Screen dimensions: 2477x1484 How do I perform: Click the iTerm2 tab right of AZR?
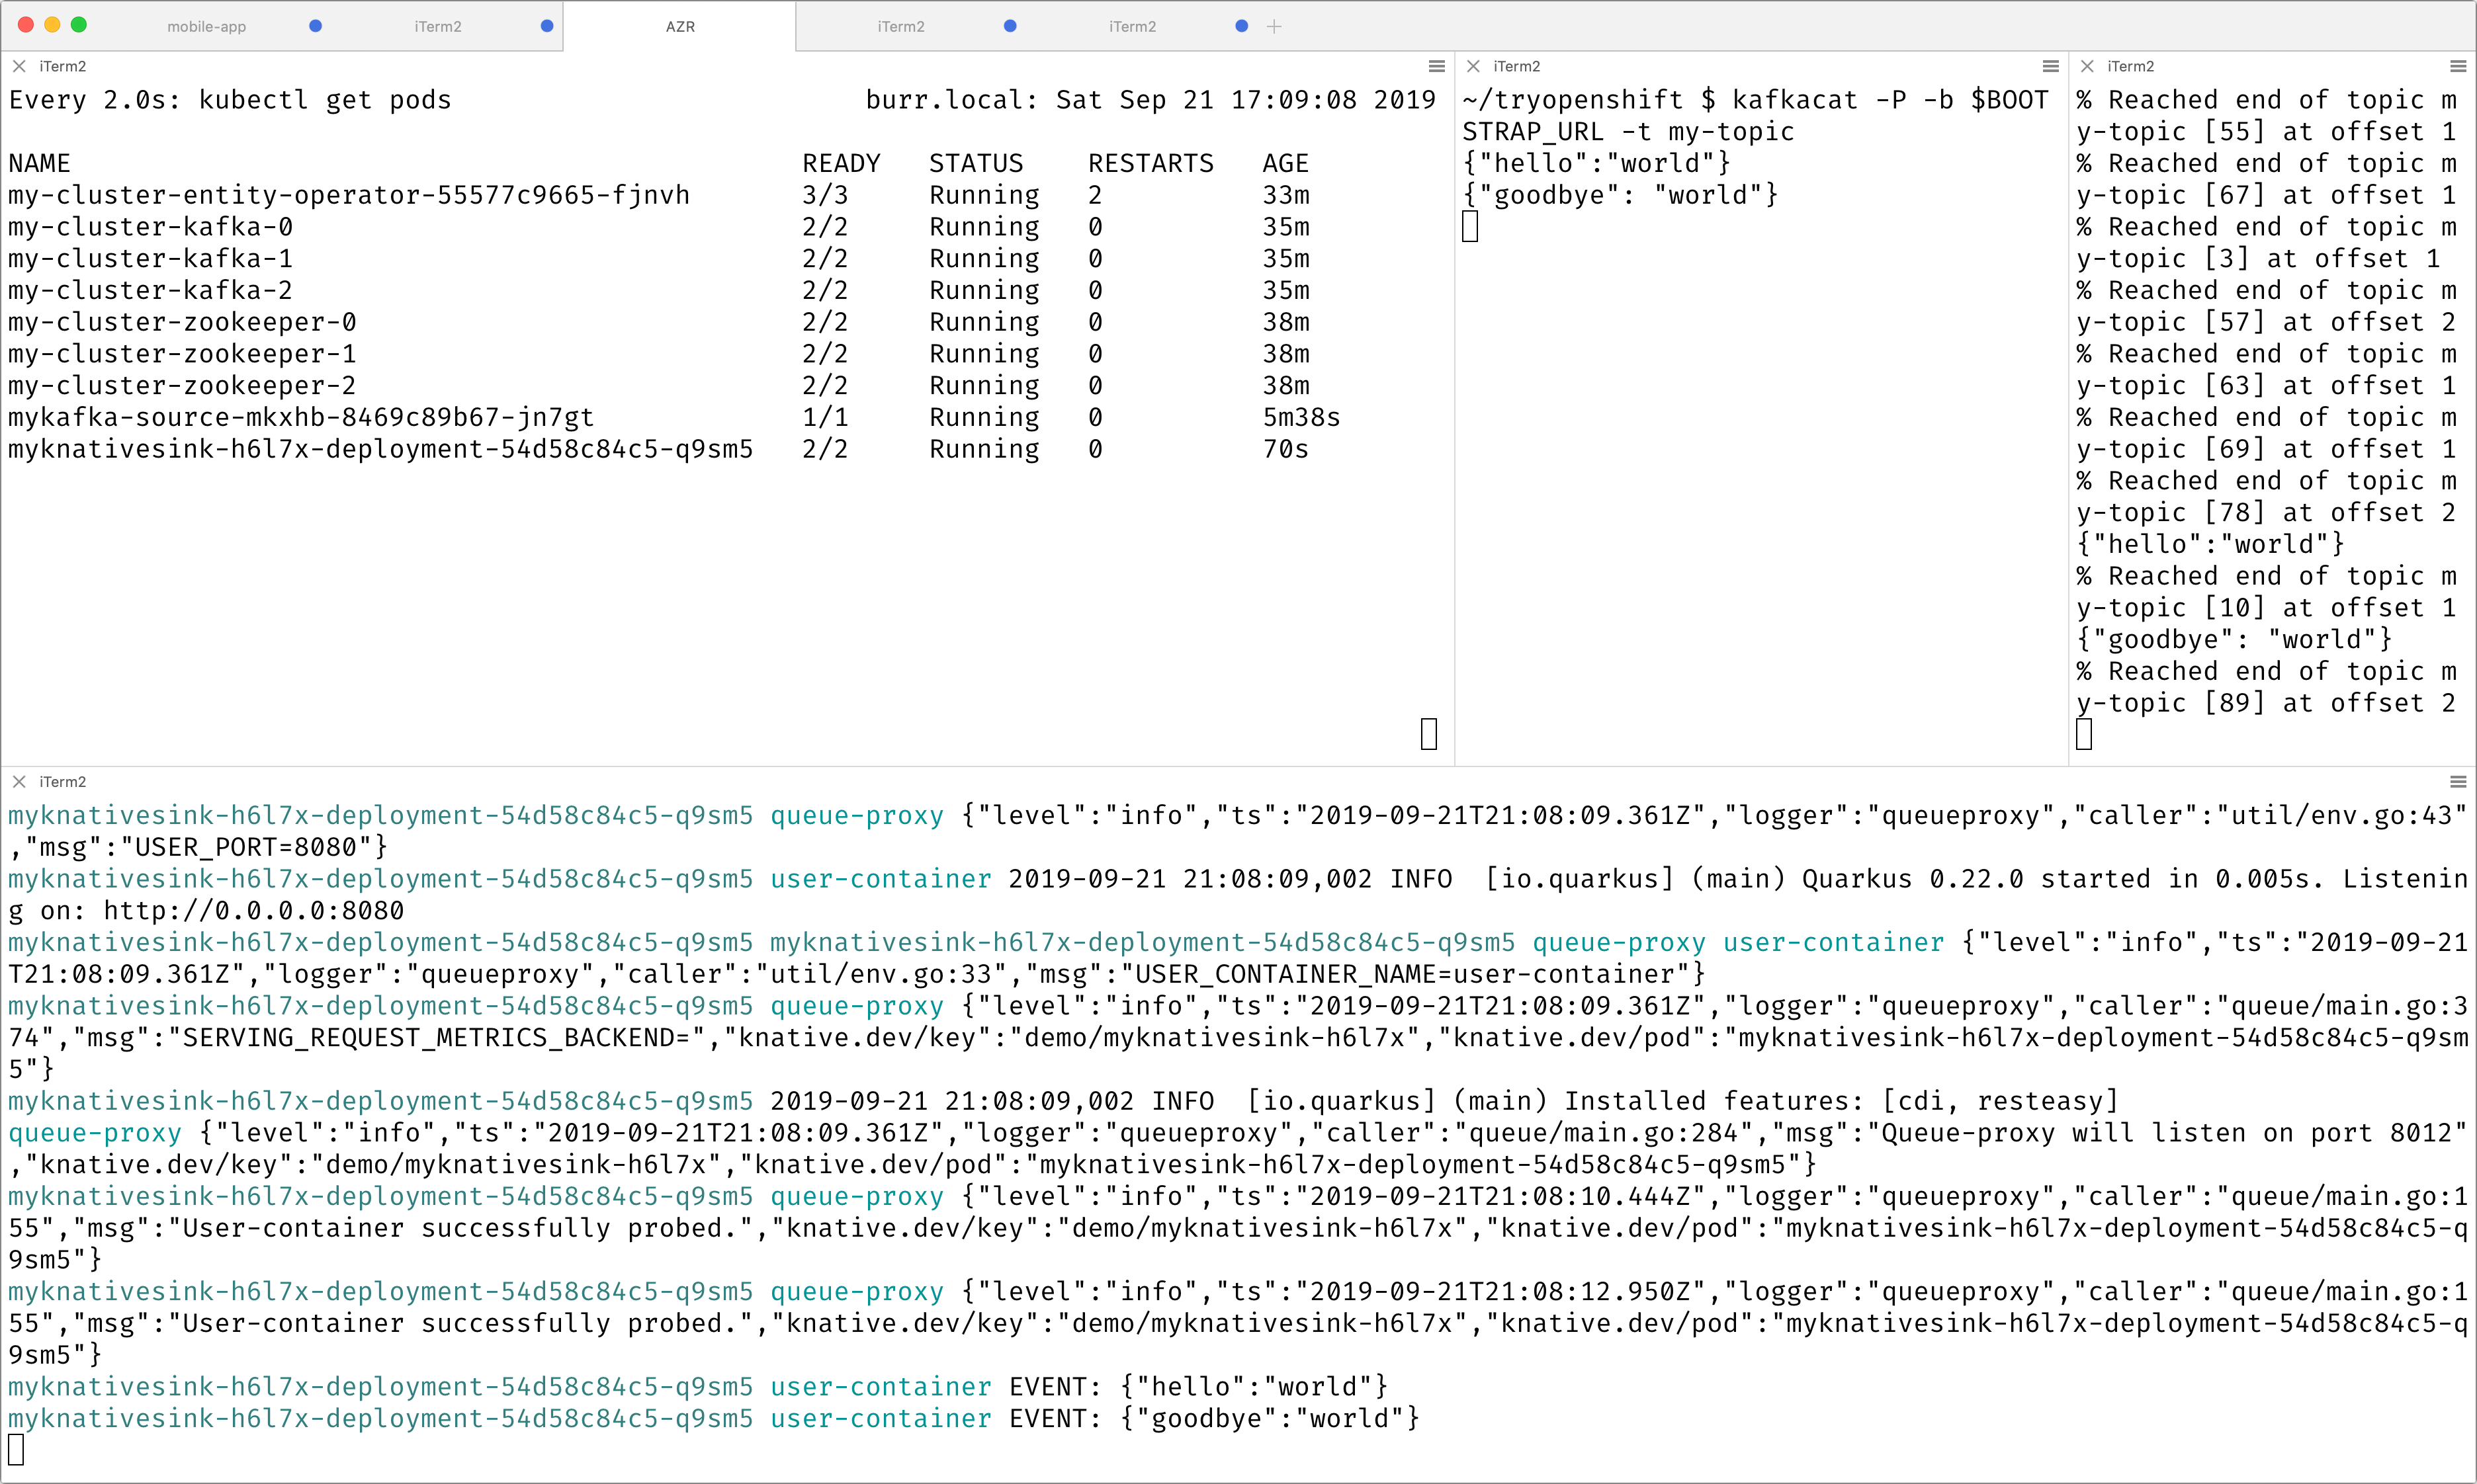coord(900,27)
